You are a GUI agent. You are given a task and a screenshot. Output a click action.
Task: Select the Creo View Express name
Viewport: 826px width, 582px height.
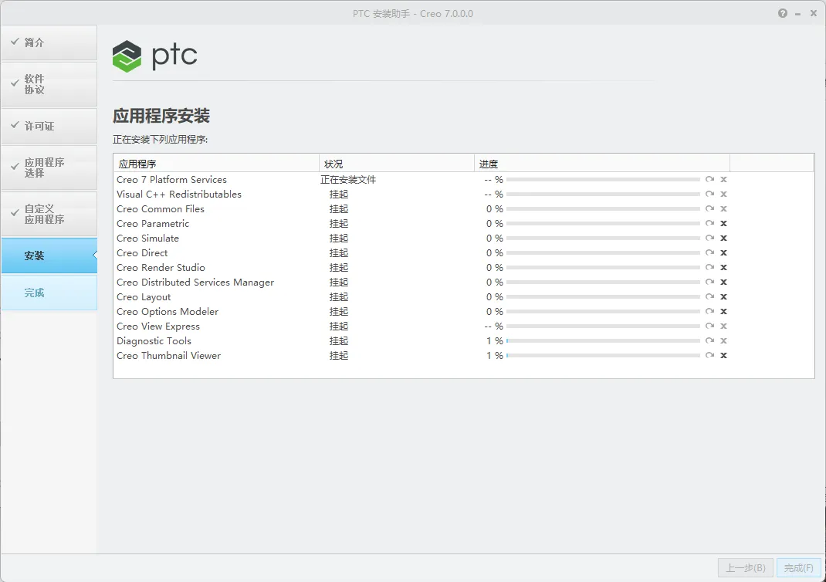click(158, 326)
